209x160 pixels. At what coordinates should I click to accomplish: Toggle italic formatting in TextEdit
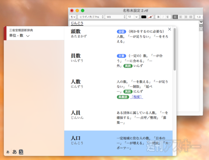pyautogui.click(x=163, y=17)
